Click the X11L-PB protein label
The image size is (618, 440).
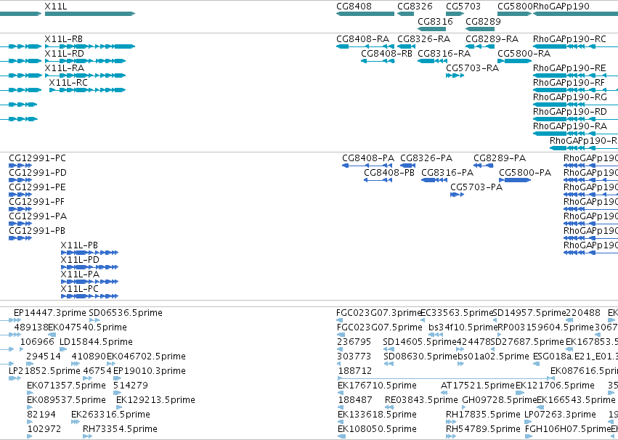coord(79,245)
